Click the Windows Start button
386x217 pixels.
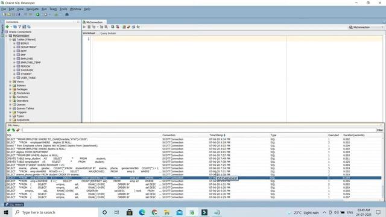coord(6,212)
